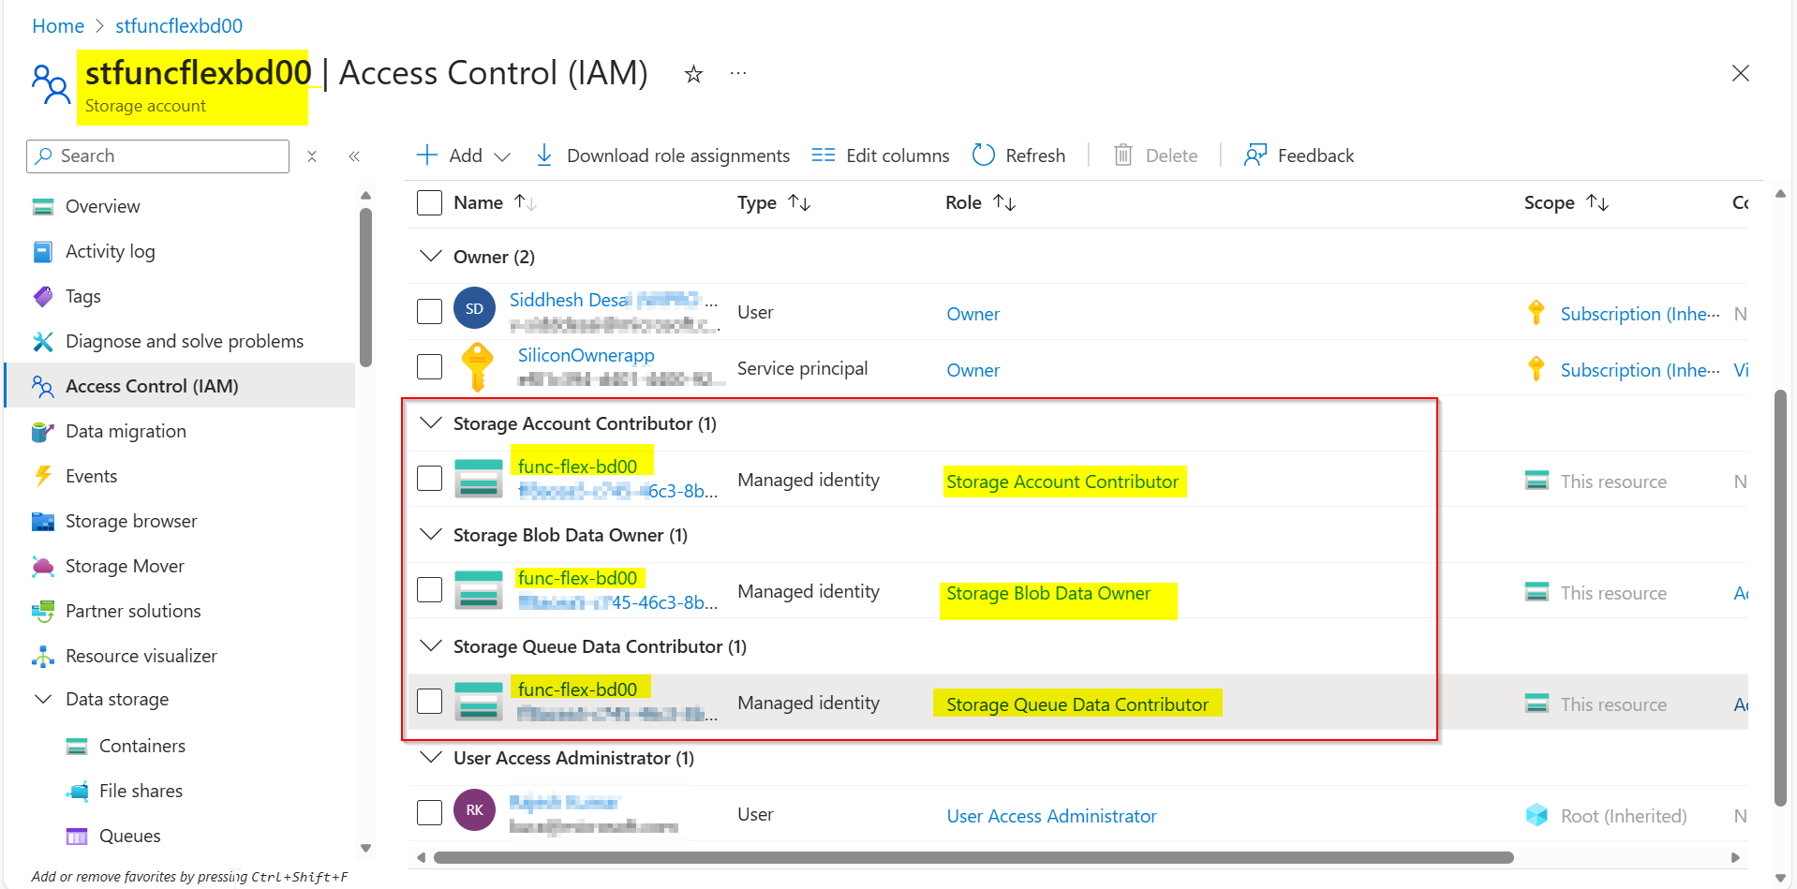Open the more options ellipsis in header

click(738, 73)
